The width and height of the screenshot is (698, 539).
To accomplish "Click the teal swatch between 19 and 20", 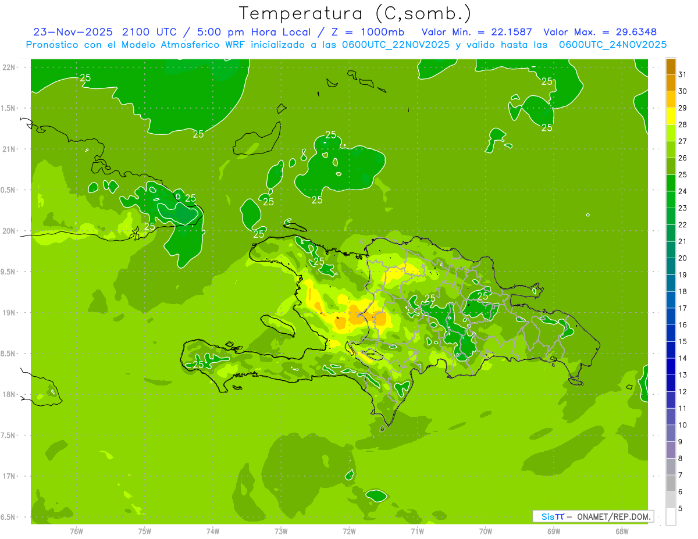I will coord(671,267).
